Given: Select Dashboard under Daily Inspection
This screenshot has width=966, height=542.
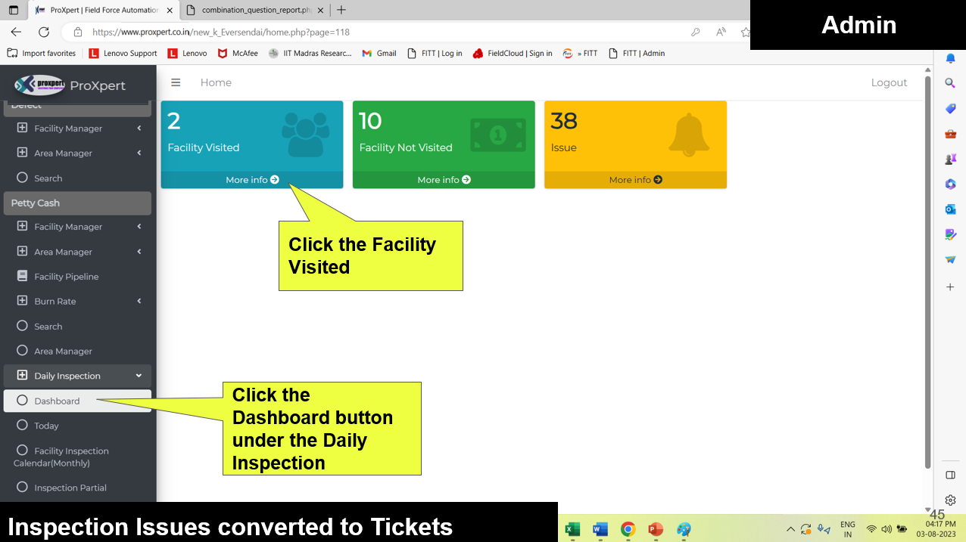Looking at the screenshot, I should click(x=57, y=401).
